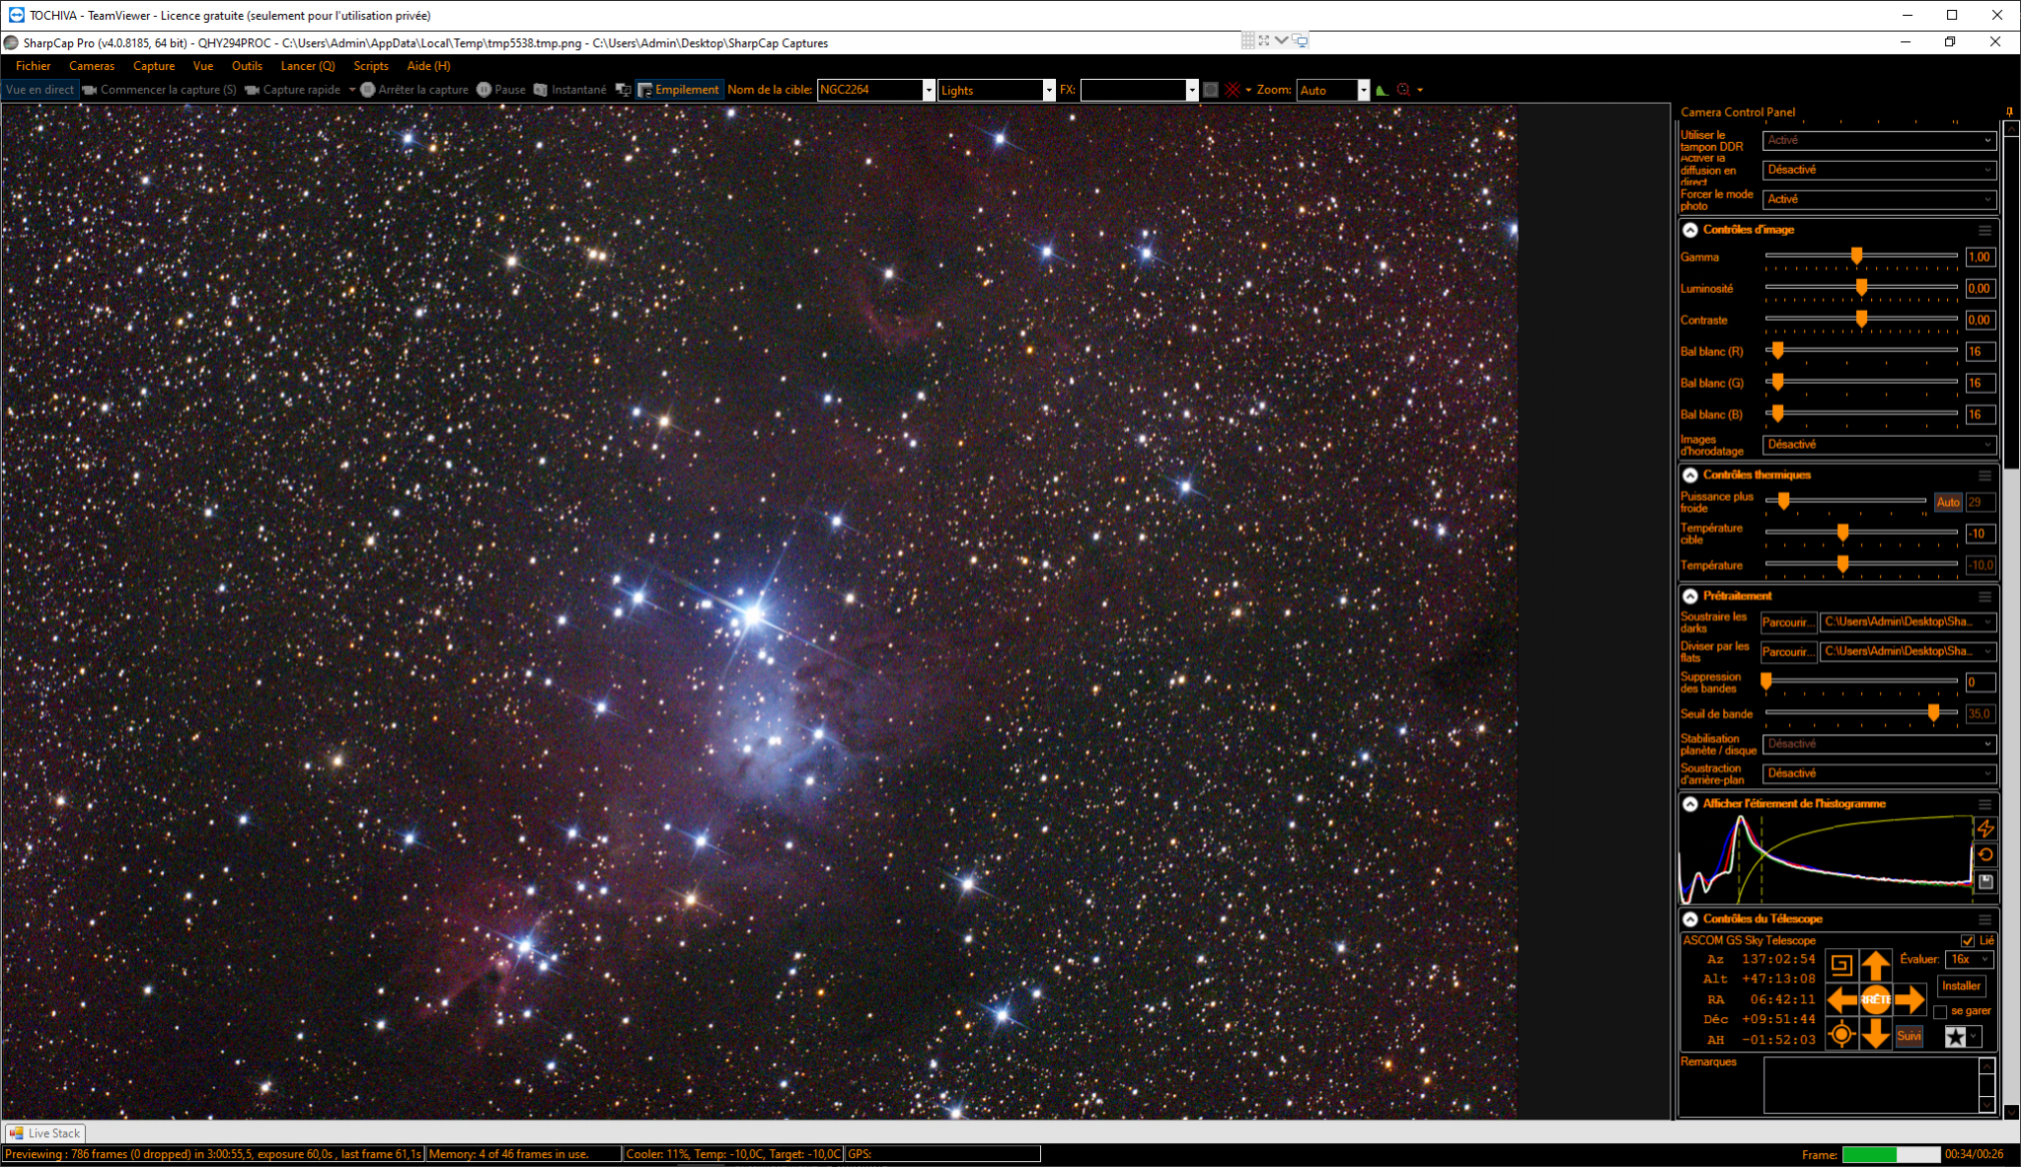Image resolution: width=2021 pixels, height=1167 pixels.
Task: Click the TeamViewer toolbar grid icon
Action: (1248, 40)
